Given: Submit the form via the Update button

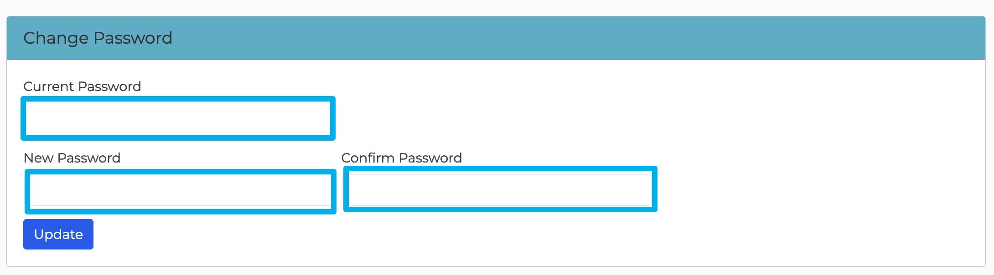Looking at the screenshot, I should coord(58,234).
